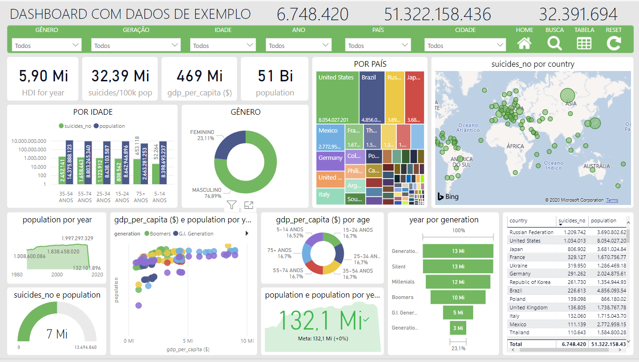This screenshot has width=639, height=362.
Task: Click the focus mode expand icon
Action: point(249,205)
